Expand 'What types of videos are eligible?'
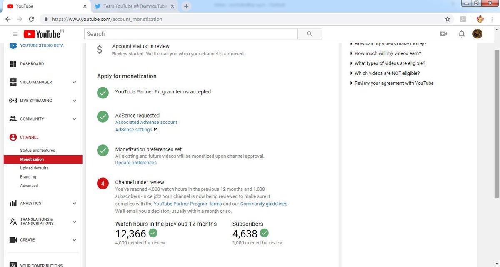500x267 pixels. tap(387, 63)
